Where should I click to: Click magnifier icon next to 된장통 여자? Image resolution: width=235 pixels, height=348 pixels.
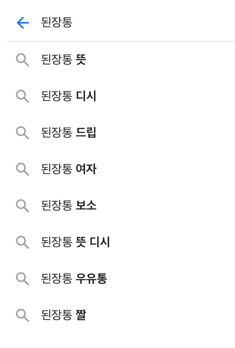(23, 169)
